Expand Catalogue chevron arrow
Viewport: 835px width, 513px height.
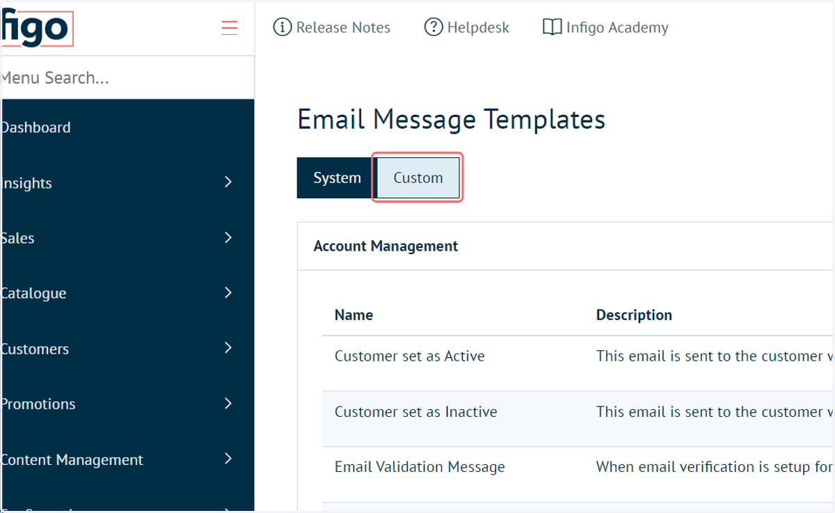(228, 292)
